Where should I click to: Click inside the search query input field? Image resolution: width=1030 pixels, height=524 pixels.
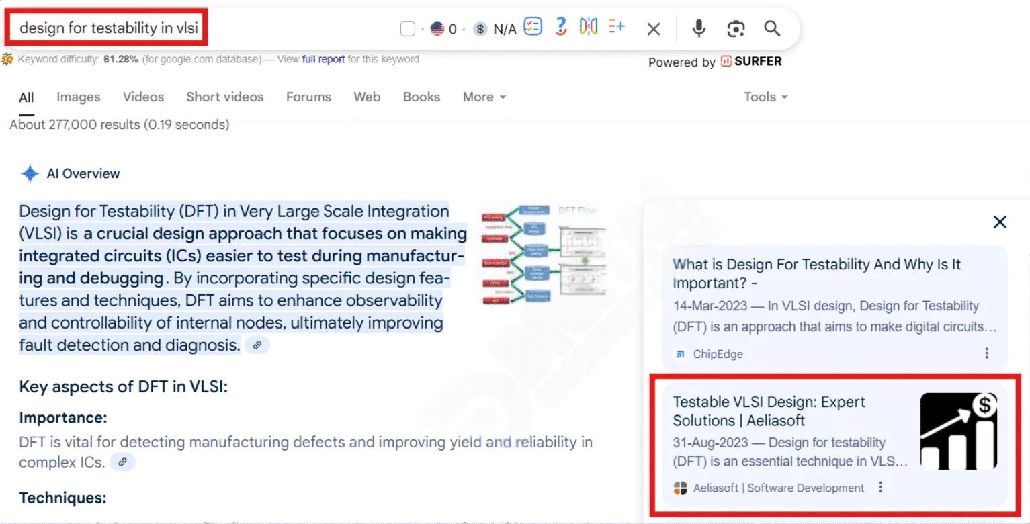108,28
